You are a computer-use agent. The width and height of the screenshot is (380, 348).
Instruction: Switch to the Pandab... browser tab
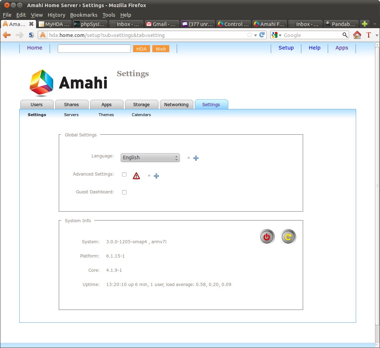(x=342, y=24)
